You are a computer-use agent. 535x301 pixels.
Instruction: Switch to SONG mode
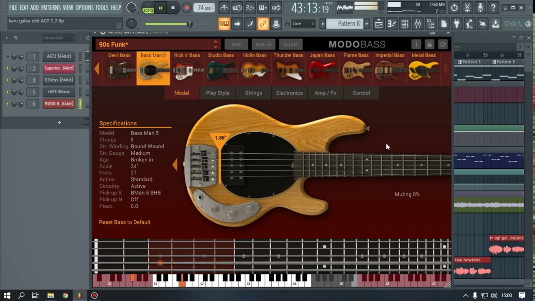(148, 10)
